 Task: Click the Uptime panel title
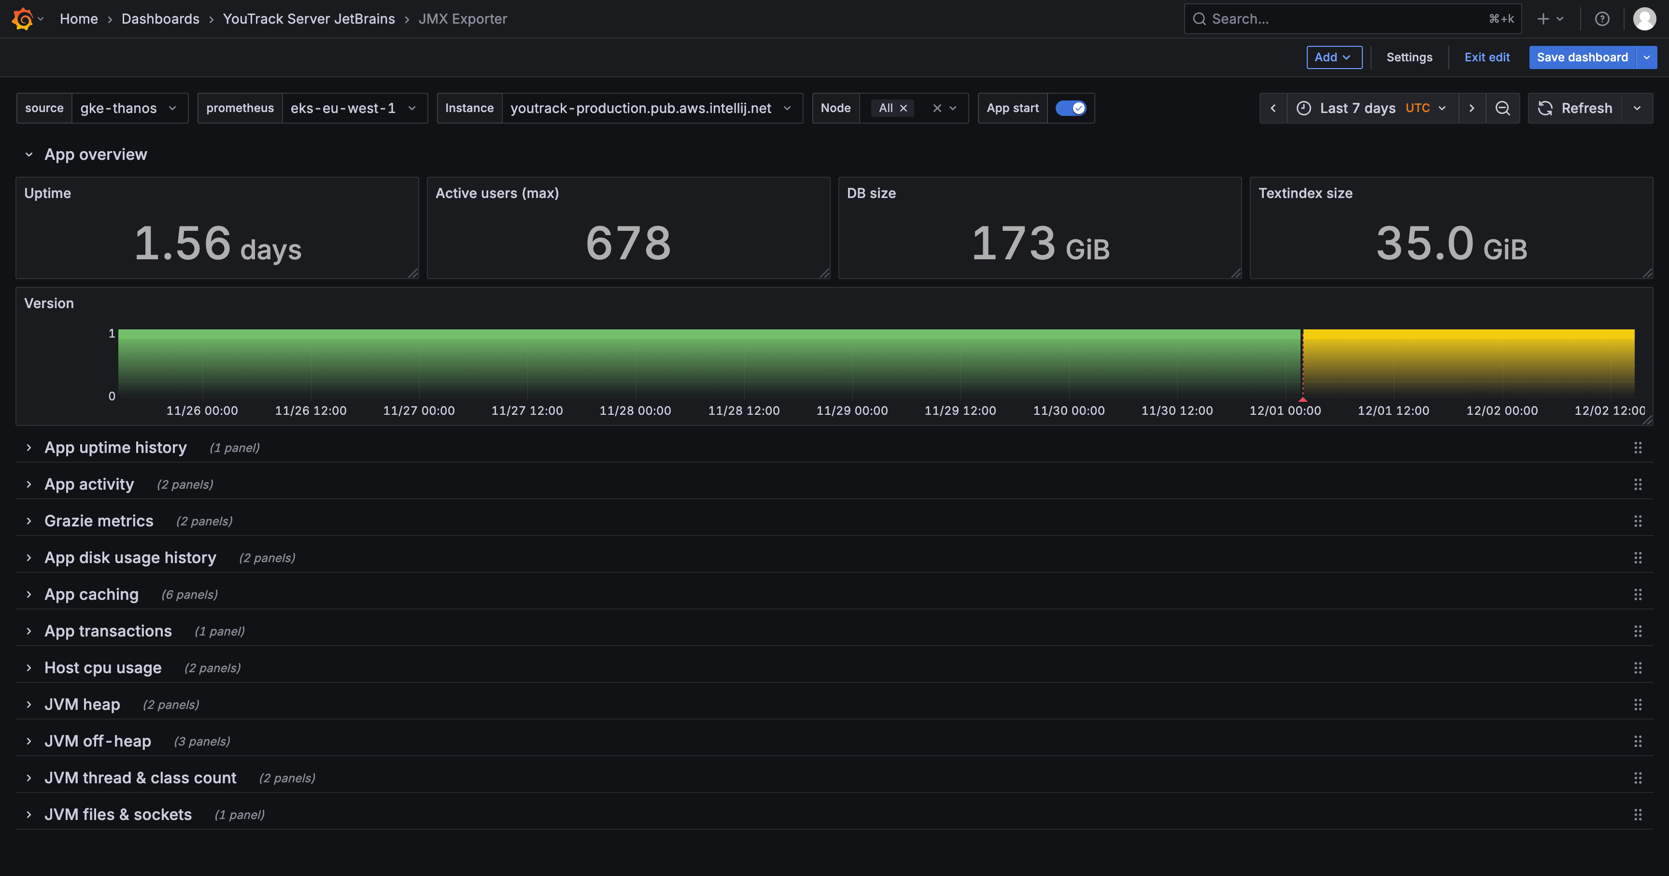[47, 193]
